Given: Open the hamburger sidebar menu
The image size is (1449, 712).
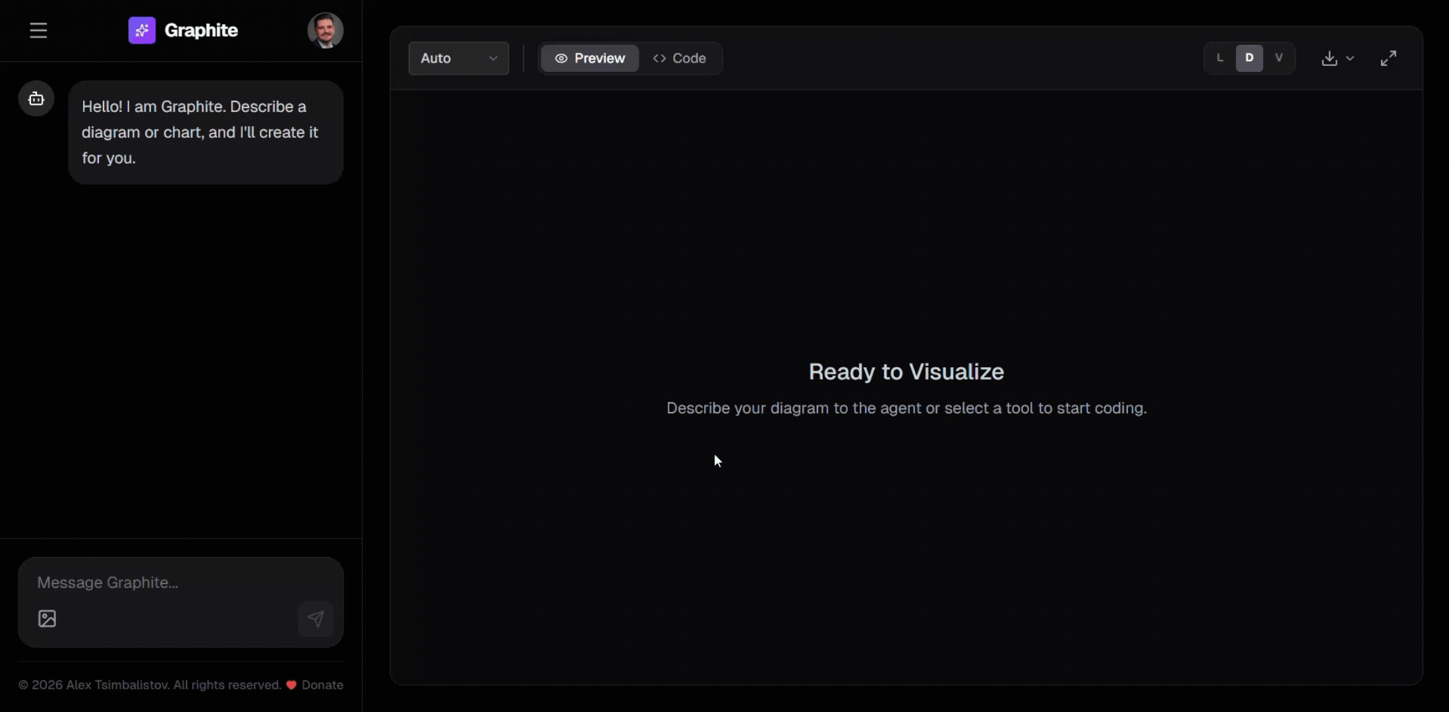Looking at the screenshot, I should [38, 30].
